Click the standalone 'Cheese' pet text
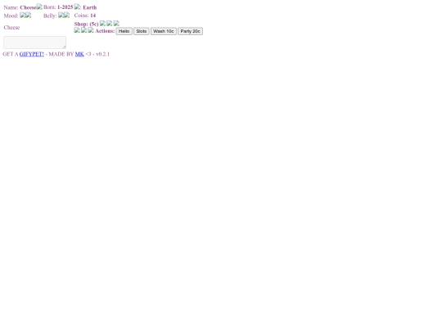The image size is (442, 331). pyautogui.click(x=11, y=28)
